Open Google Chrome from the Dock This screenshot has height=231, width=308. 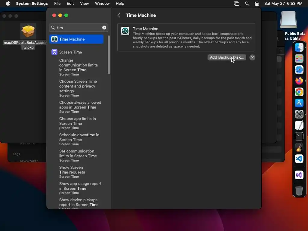pyautogui.click(x=299, y=92)
